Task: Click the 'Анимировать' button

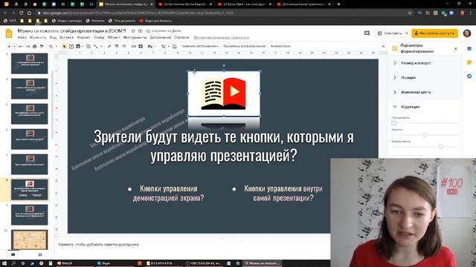Action: tap(281, 46)
